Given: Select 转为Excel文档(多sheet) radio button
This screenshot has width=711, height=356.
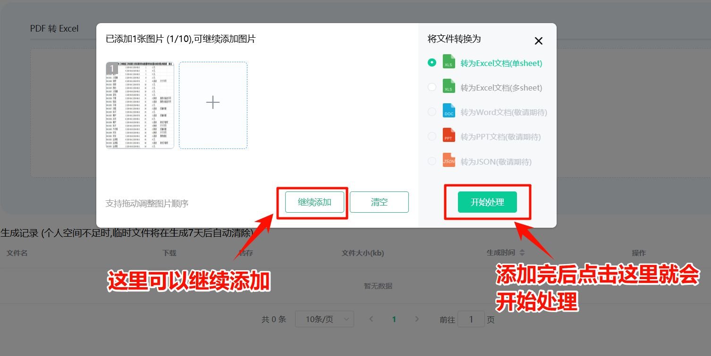Looking at the screenshot, I should [x=432, y=87].
